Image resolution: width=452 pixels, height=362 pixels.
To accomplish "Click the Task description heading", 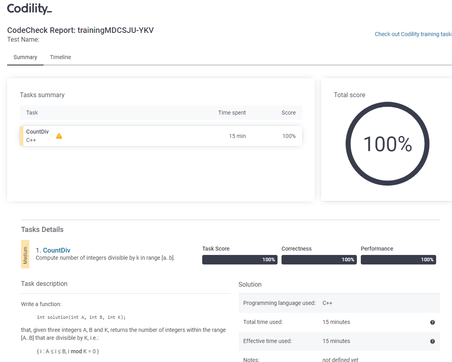I will click(44, 283).
